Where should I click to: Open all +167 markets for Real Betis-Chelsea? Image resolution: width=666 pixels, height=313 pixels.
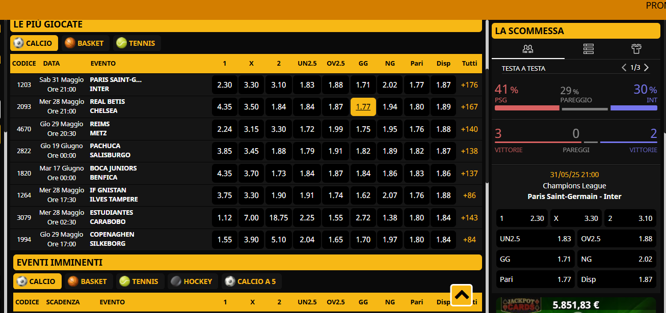469,107
